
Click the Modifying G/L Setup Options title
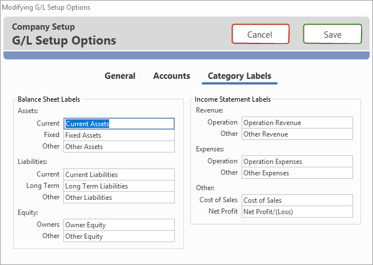point(46,7)
